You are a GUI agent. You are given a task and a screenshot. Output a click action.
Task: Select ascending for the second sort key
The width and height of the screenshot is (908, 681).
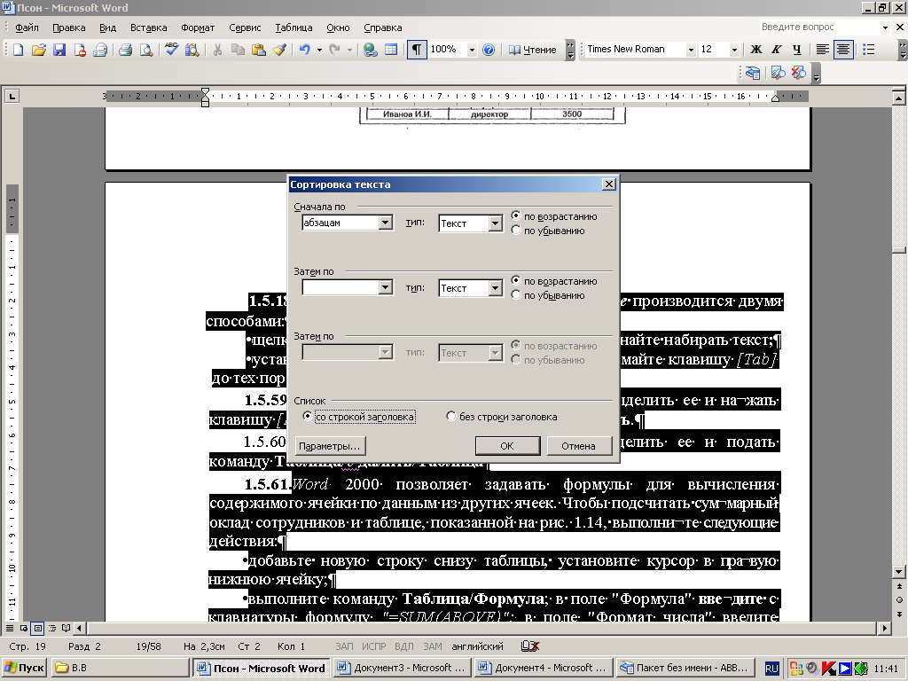click(x=515, y=280)
